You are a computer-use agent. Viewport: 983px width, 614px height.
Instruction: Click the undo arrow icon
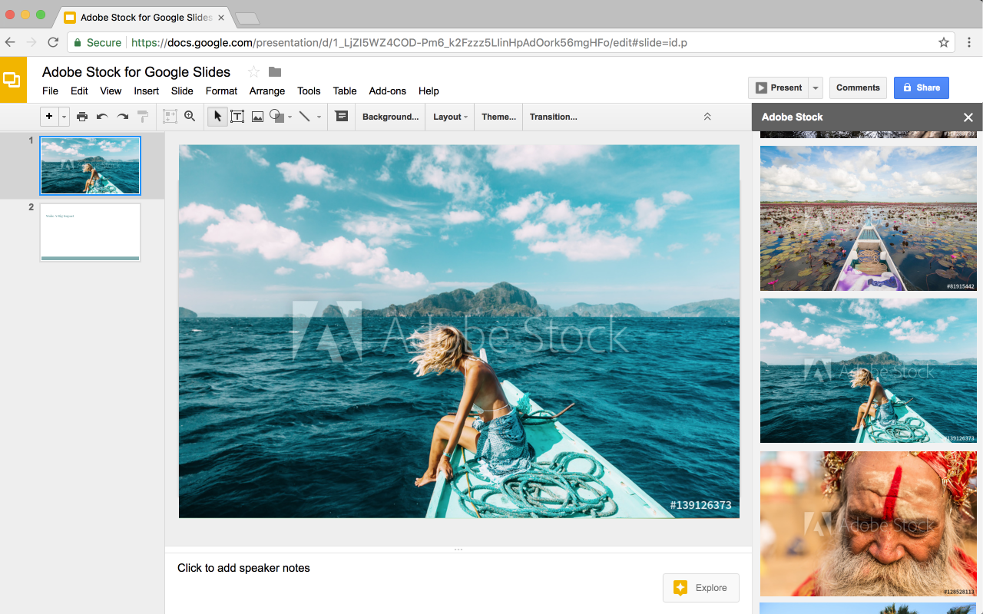click(x=102, y=117)
